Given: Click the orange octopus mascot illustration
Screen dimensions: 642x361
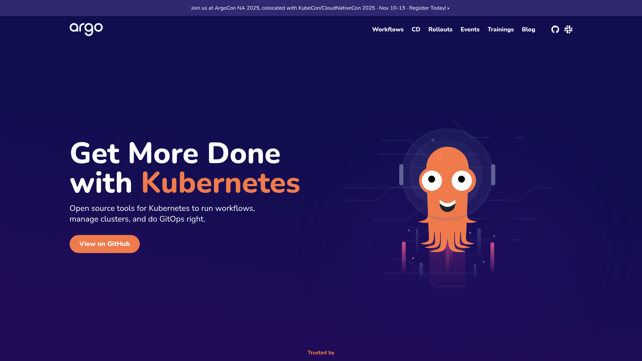Looking at the screenshot, I should pos(448,194).
